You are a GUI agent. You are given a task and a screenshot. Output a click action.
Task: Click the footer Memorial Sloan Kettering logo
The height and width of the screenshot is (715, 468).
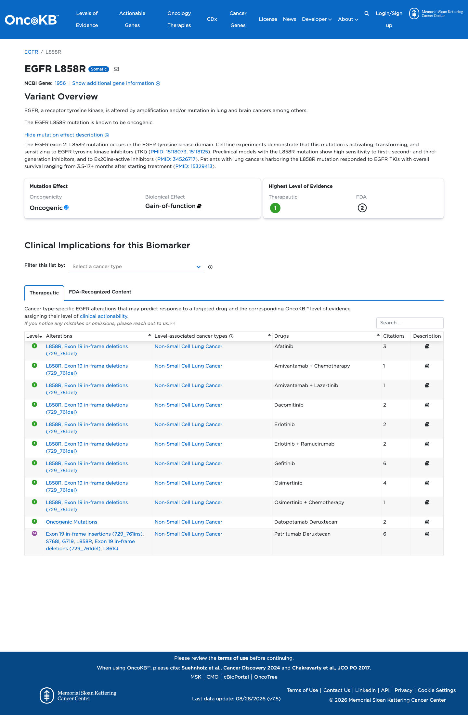(78, 695)
